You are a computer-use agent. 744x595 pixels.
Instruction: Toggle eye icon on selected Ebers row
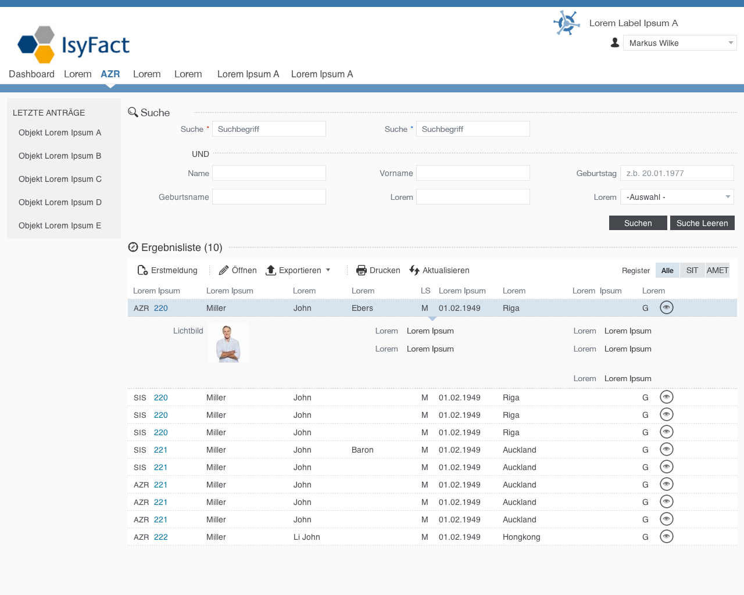pyautogui.click(x=667, y=307)
